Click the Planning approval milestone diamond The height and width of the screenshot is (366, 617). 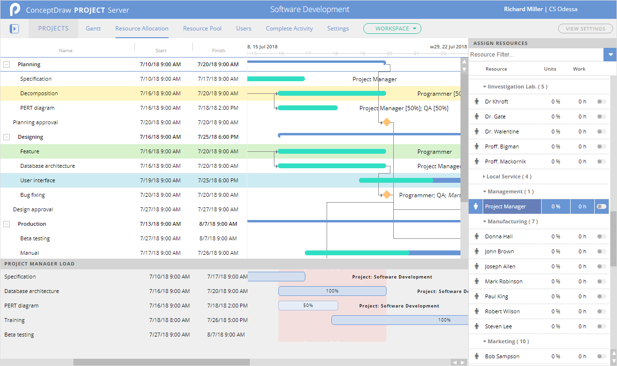pyautogui.click(x=386, y=122)
